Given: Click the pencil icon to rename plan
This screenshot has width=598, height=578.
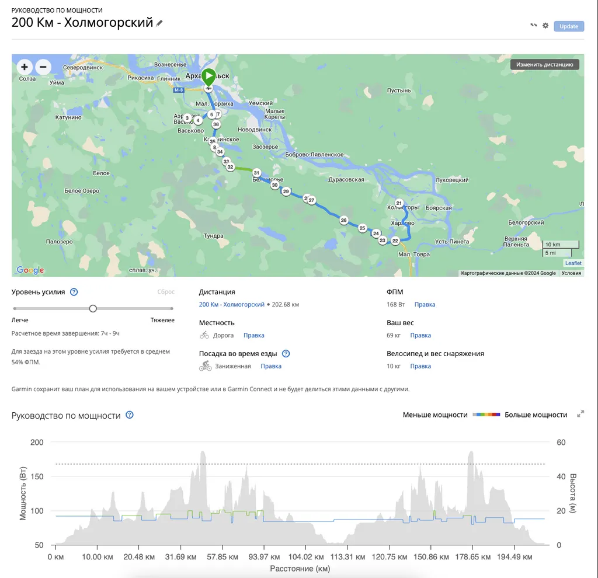Looking at the screenshot, I should 159,23.
